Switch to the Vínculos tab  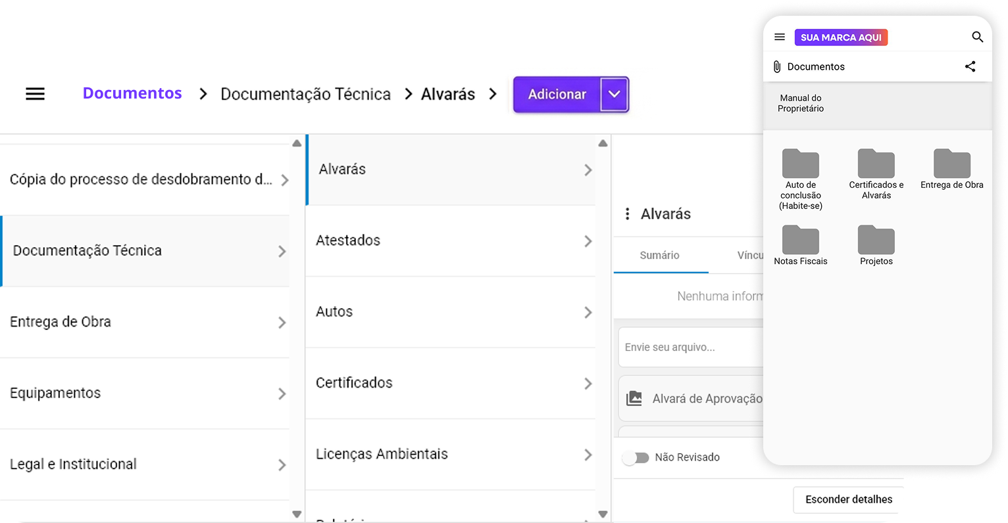coord(750,255)
